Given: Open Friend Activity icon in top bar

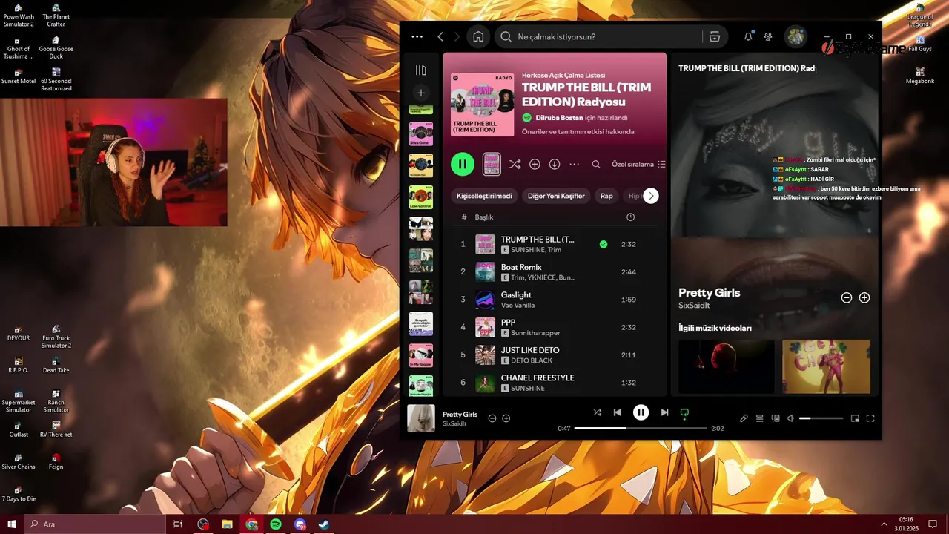Looking at the screenshot, I should [769, 36].
